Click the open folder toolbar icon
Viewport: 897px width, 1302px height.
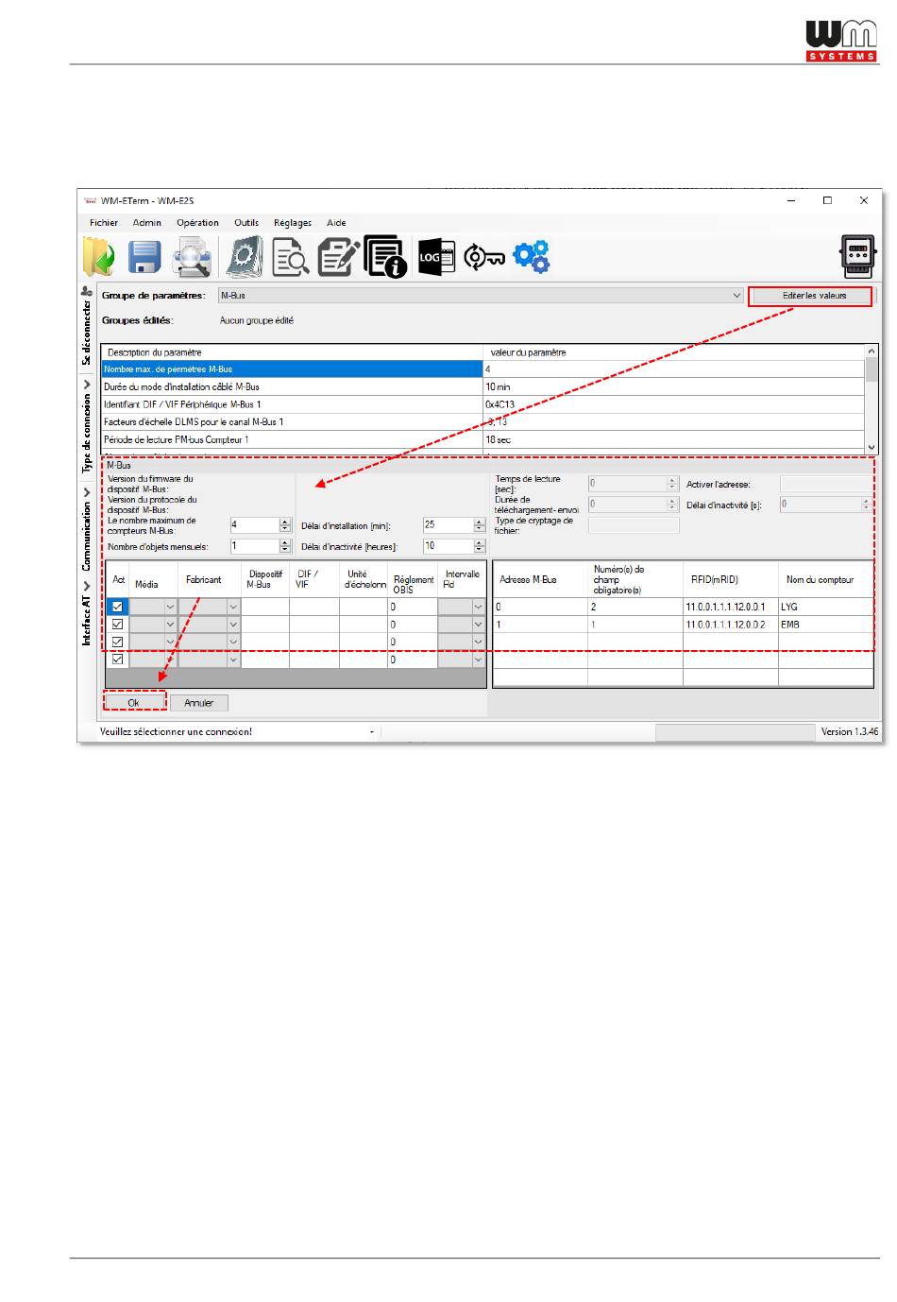99,257
